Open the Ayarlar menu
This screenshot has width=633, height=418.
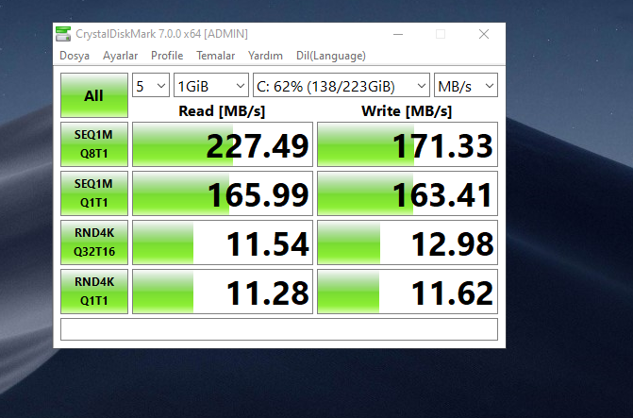[120, 56]
